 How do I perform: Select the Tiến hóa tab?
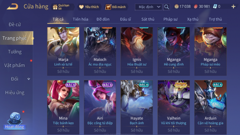pyautogui.click(x=80, y=19)
